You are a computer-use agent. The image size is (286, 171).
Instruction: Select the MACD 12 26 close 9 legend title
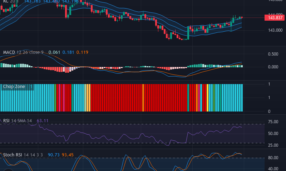(x=23, y=52)
